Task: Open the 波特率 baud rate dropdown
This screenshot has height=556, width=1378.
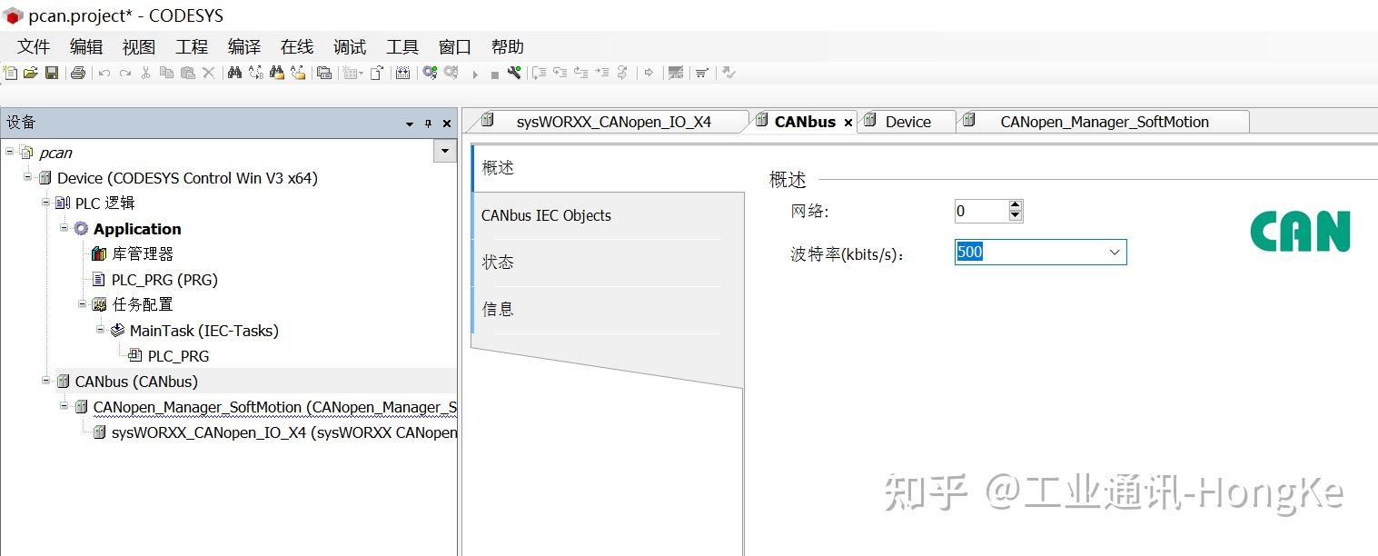Action: pyautogui.click(x=1115, y=252)
